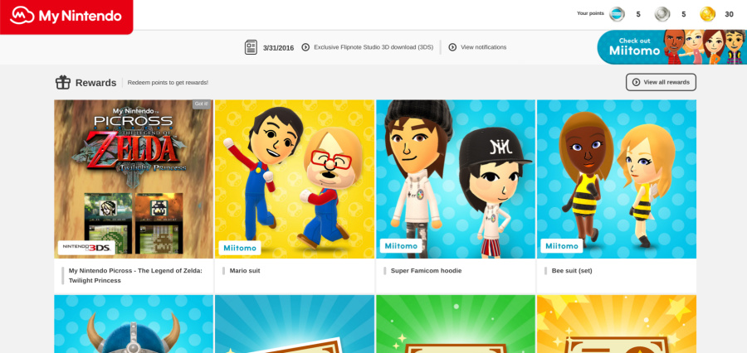Select the Bee suit reward image

[617, 179]
